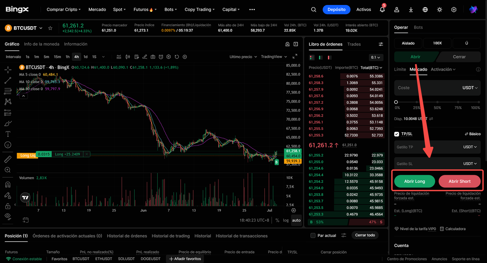The width and height of the screenshot is (487, 263).
Task: Open Historial de órdenes tab
Action: tap(127, 236)
